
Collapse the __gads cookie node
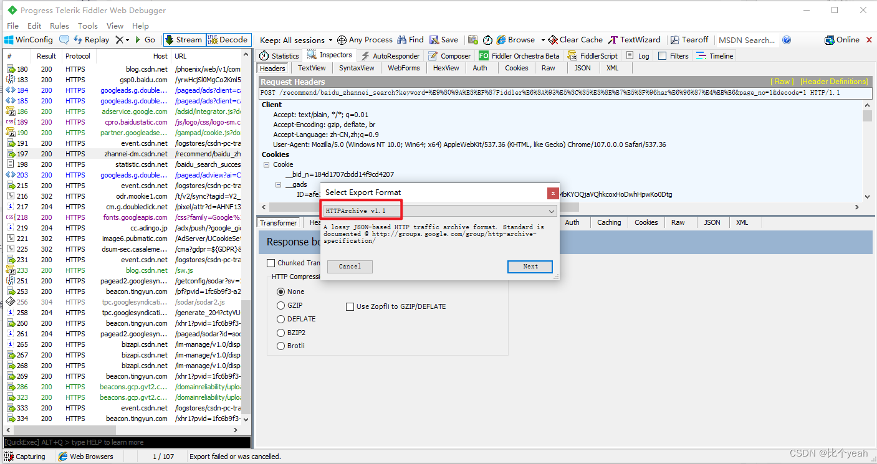(279, 185)
